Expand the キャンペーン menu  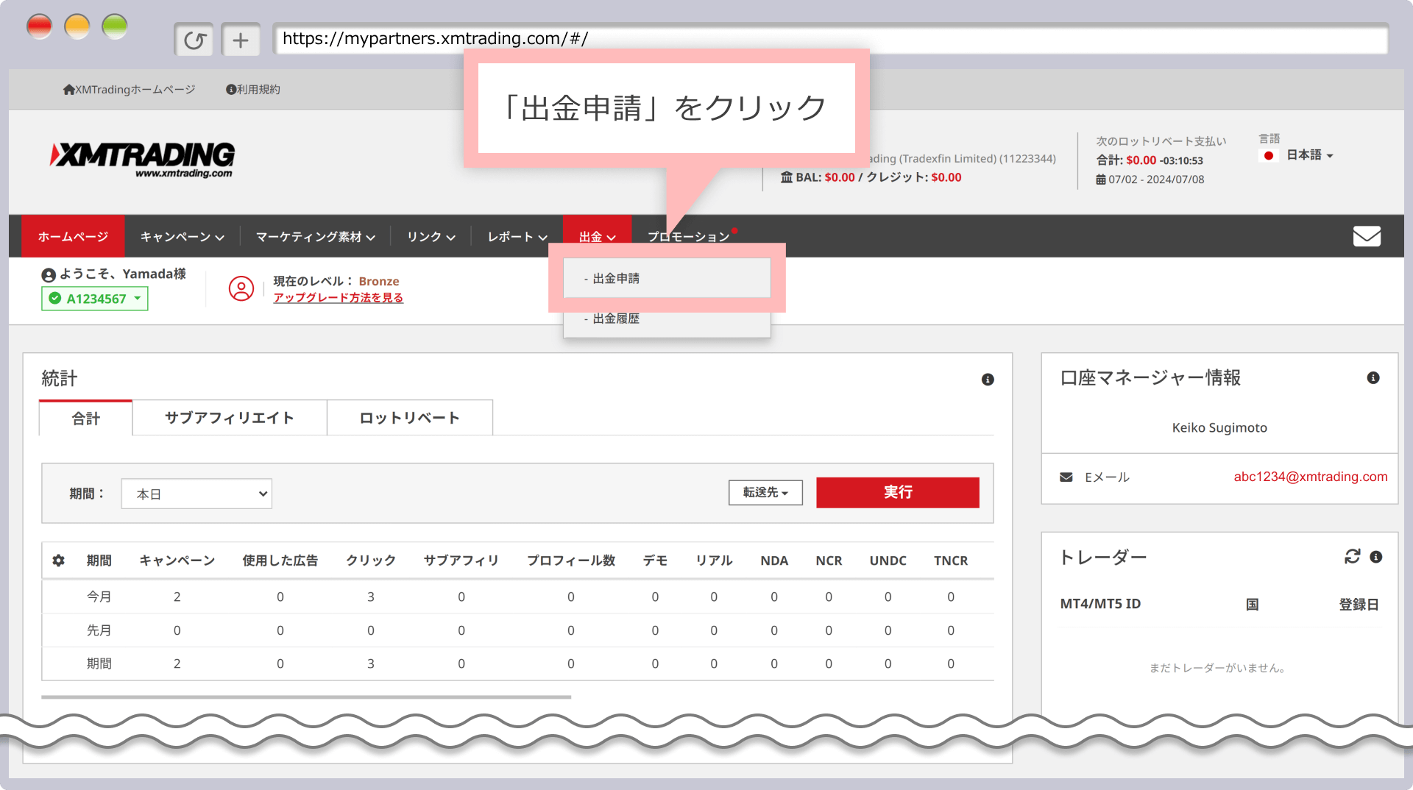click(x=182, y=236)
